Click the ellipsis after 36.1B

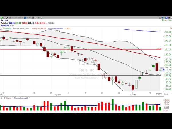pos(15,26)
